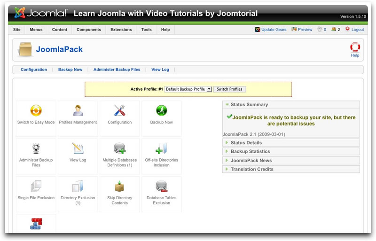Open the Site menu
Viewport: 376px width, 241px height.
click(17, 30)
